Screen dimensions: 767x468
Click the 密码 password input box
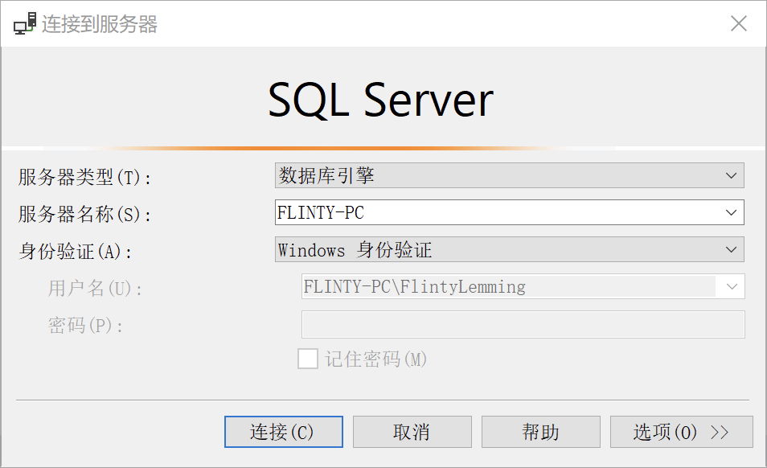[x=523, y=324]
